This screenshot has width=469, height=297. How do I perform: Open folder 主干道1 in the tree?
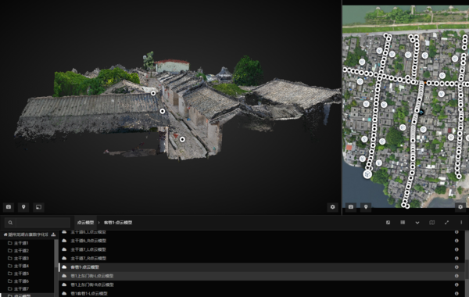[18, 243]
